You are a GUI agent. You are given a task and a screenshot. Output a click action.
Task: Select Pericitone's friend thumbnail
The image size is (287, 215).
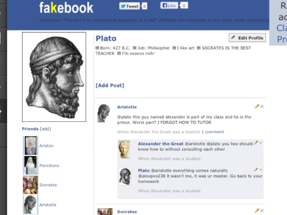click(30, 165)
